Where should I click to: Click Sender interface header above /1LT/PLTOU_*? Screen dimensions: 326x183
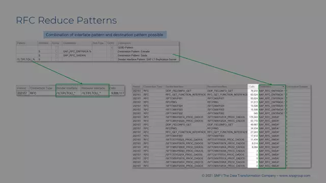point(68,88)
